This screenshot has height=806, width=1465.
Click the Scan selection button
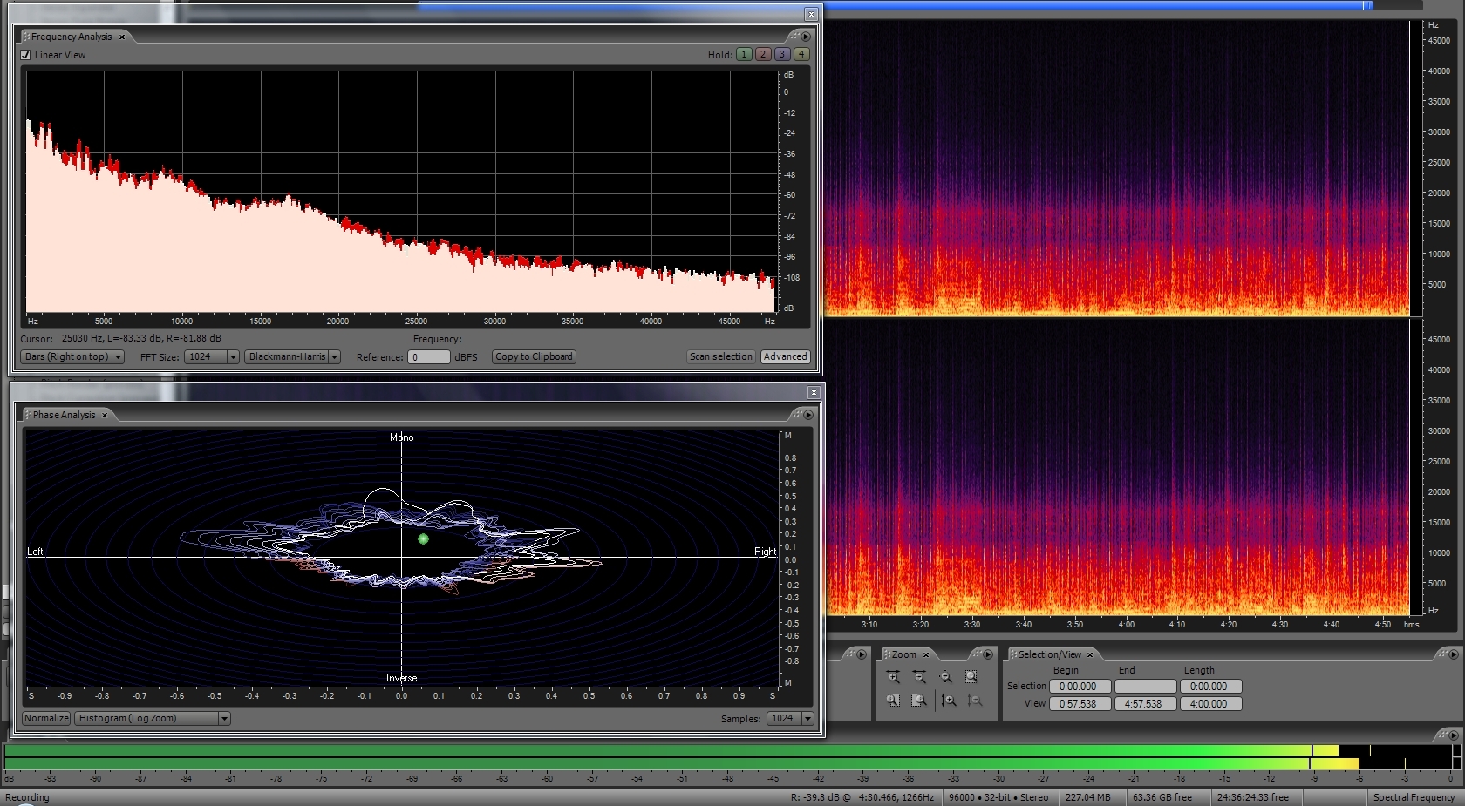720,357
